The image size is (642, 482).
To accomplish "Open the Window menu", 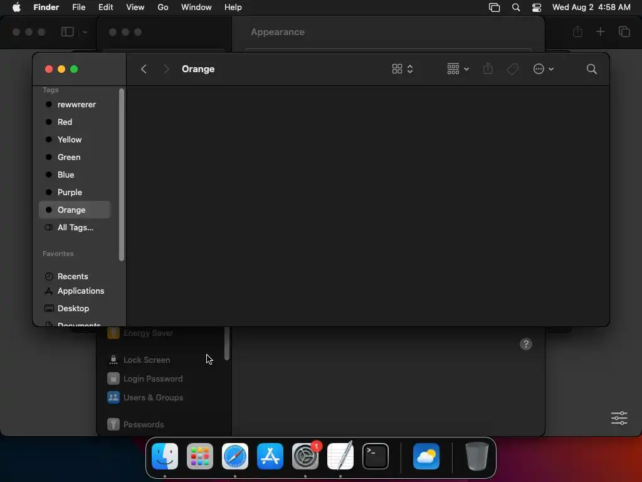I will (x=196, y=8).
